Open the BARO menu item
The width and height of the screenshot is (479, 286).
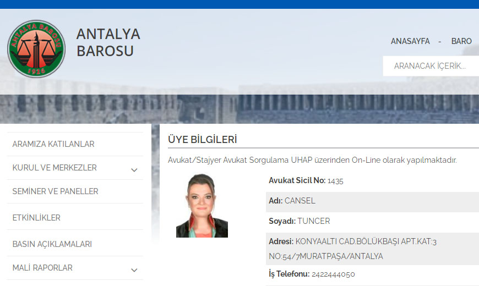coord(461,41)
